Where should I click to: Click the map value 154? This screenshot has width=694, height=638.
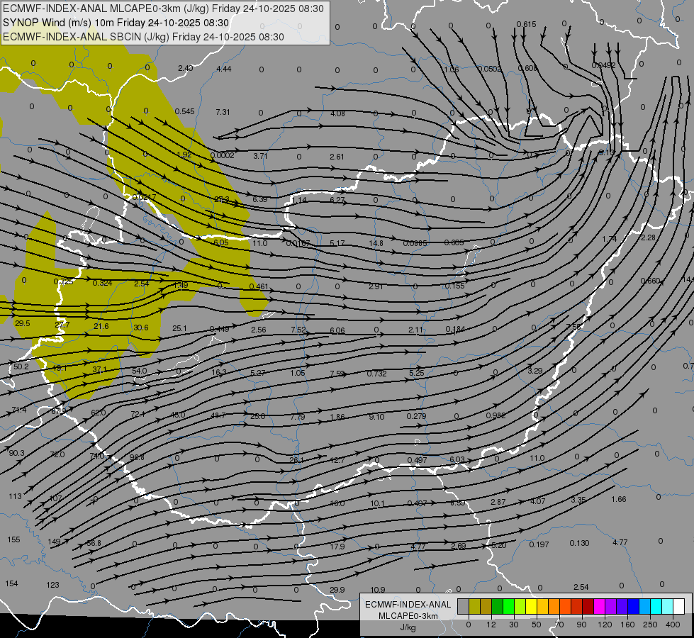[11, 583]
